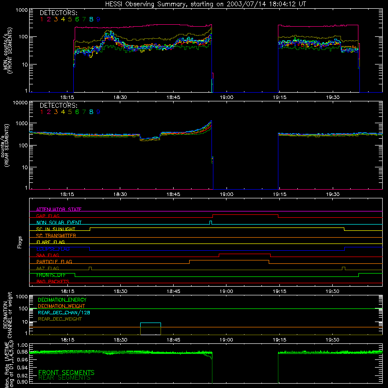Click the GAP_FLAG label

(x=48, y=216)
